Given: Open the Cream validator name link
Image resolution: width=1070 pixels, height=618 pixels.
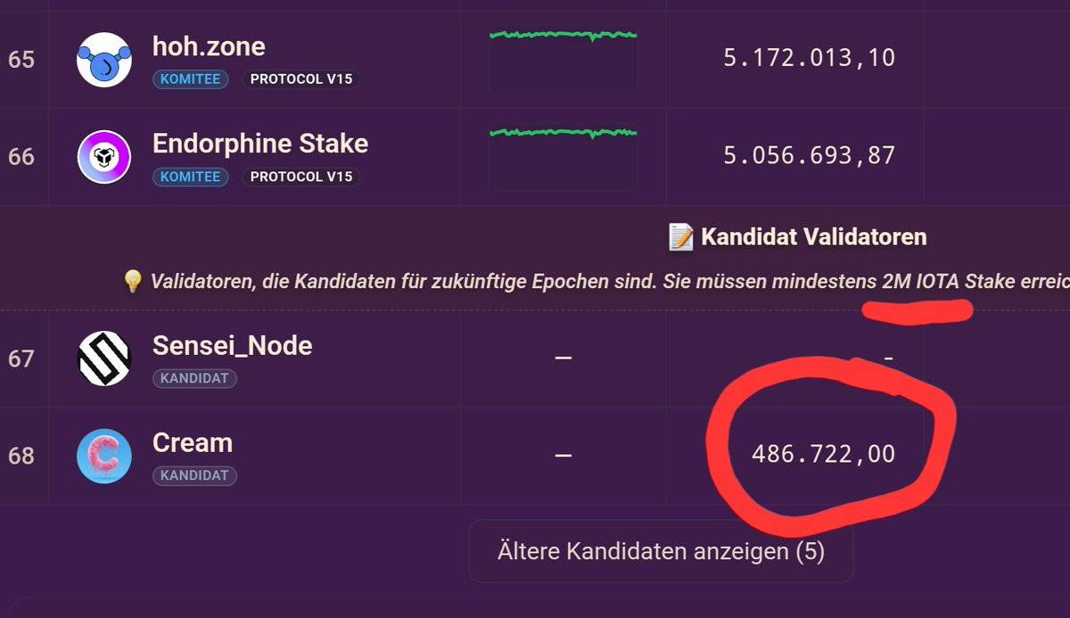Looking at the screenshot, I should (193, 443).
